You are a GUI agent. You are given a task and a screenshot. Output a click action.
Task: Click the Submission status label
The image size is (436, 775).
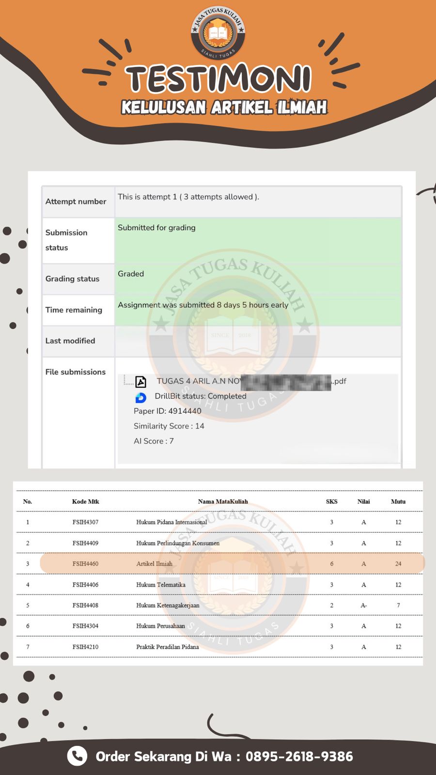pyautogui.click(x=66, y=240)
